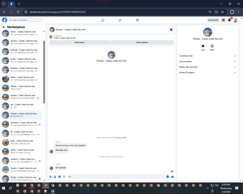This screenshot has width=243, height=194.
Task: Click the phone number message bubble
Action: pyautogui.click(x=61, y=168)
